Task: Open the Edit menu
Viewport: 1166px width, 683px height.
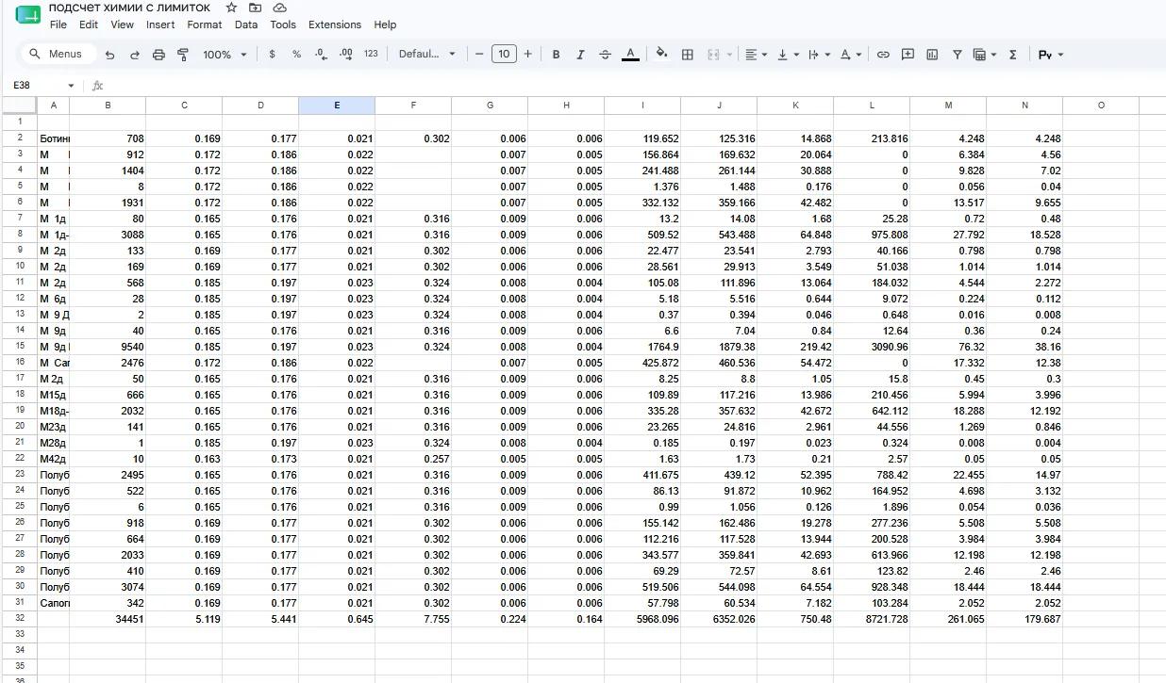Action: [x=89, y=24]
